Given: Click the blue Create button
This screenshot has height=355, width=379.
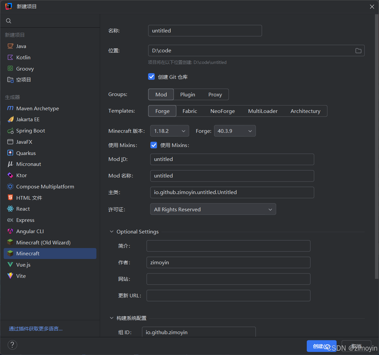Looking at the screenshot, I should tap(321, 346).
